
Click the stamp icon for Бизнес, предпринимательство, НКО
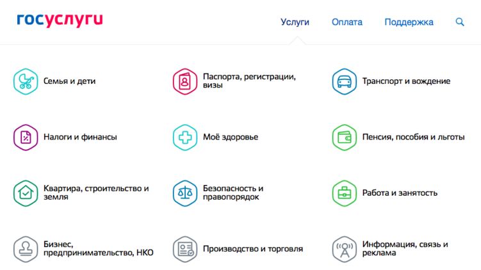26,248
